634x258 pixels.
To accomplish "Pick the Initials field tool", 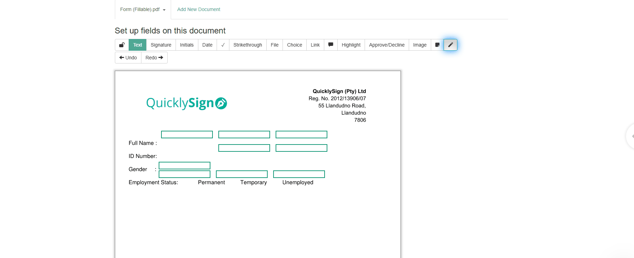I will point(187,45).
